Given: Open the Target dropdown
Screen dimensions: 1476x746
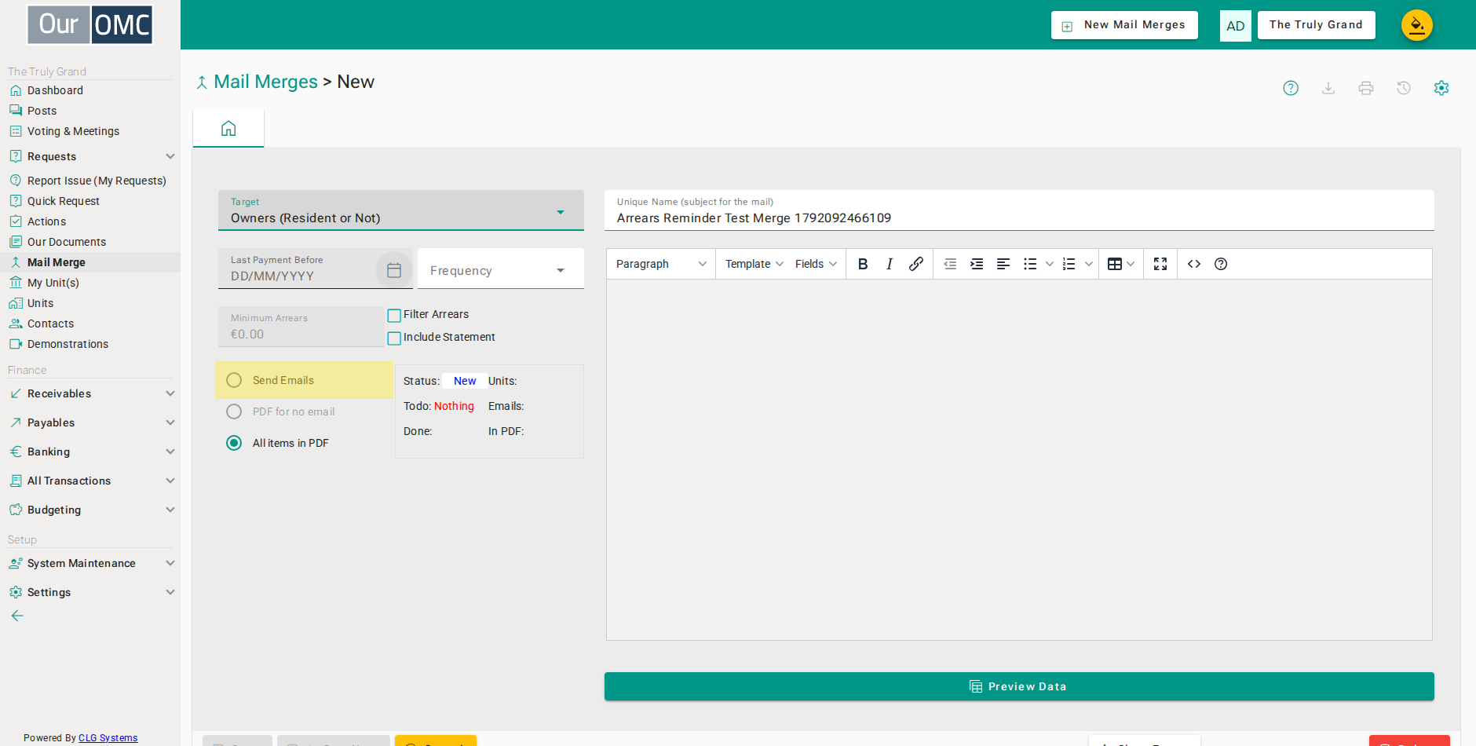Looking at the screenshot, I should [401, 210].
